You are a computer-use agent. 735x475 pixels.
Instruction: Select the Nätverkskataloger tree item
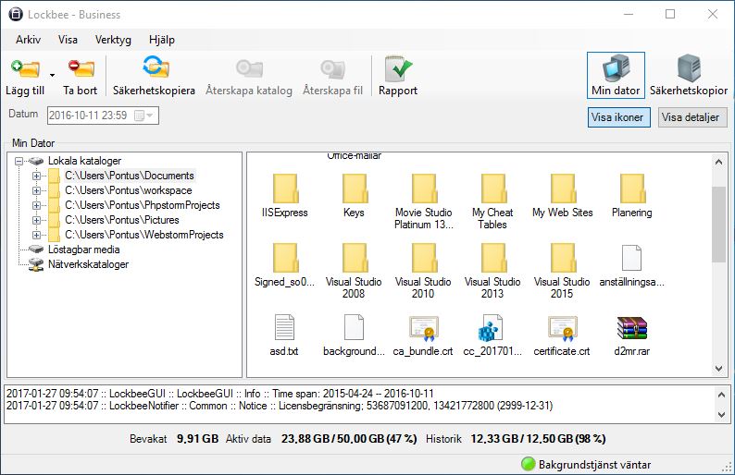(x=88, y=264)
